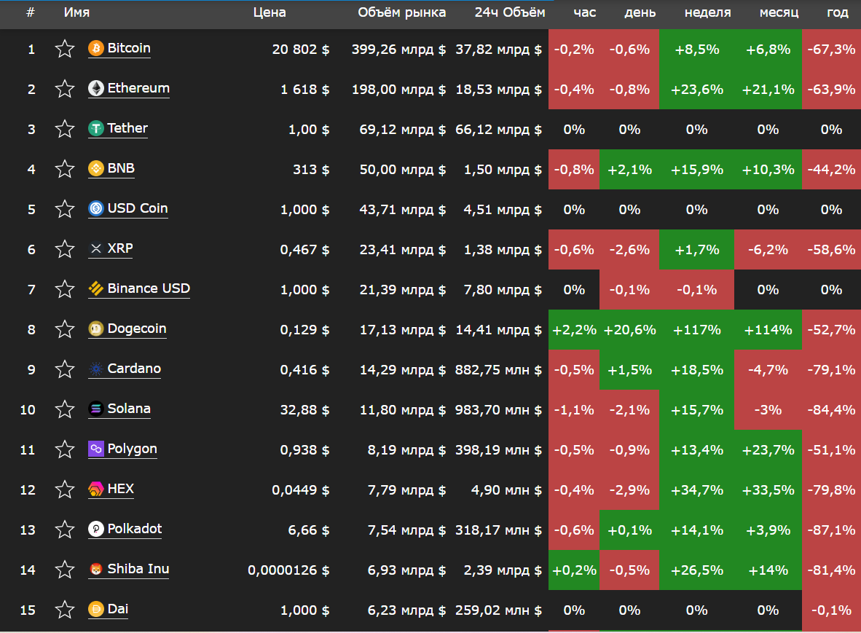Toggle the favorite star for Binance USD
Screen dimensions: 861x633
pos(65,289)
